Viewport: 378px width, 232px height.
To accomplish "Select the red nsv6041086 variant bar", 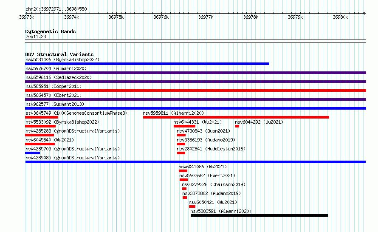I will click(x=183, y=171).
